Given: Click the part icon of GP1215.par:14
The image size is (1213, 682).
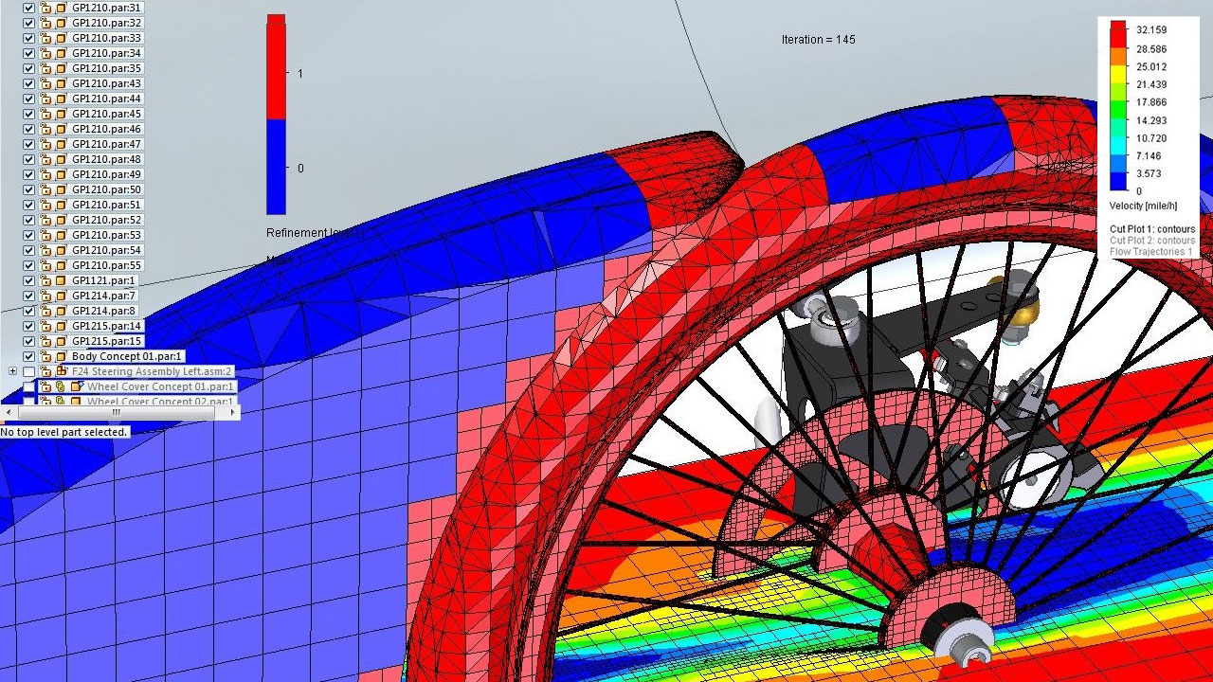Looking at the screenshot, I should coord(61,326).
